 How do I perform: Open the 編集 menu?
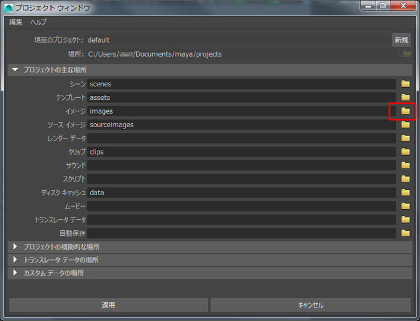(15, 22)
